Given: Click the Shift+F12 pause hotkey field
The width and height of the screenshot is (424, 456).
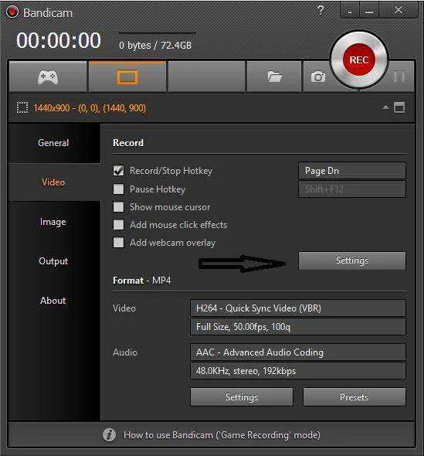Looking at the screenshot, I should coord(352,189).
